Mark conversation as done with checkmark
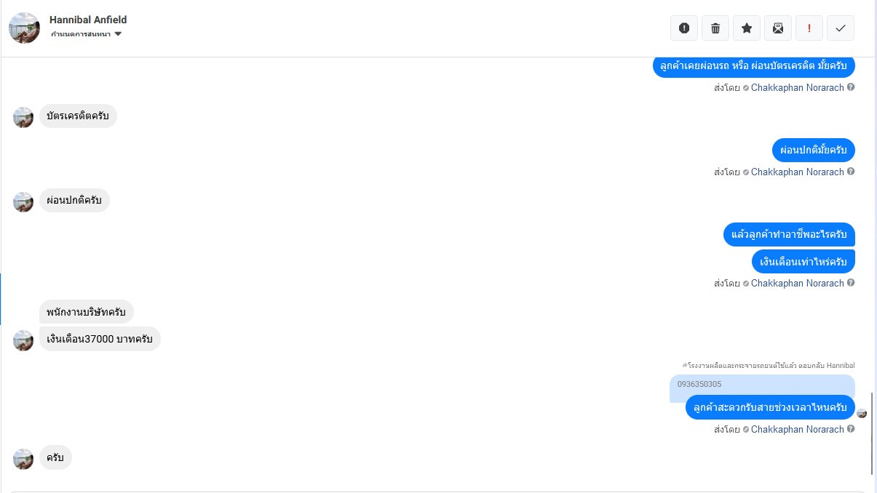This screenshot has height=493, width=877. point(841,28)
